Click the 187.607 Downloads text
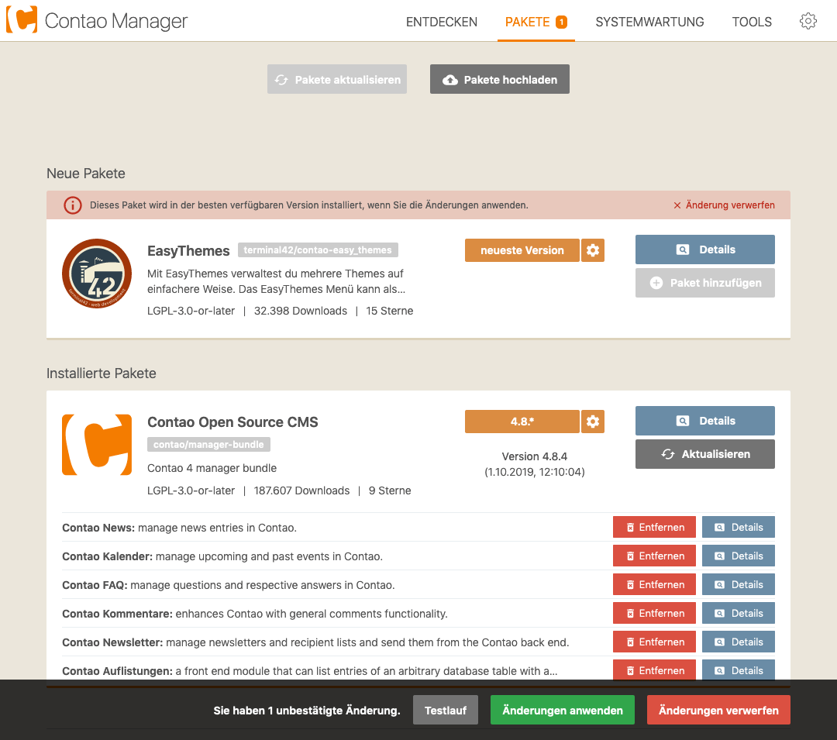837x740 pixels. tap(301, 490)
